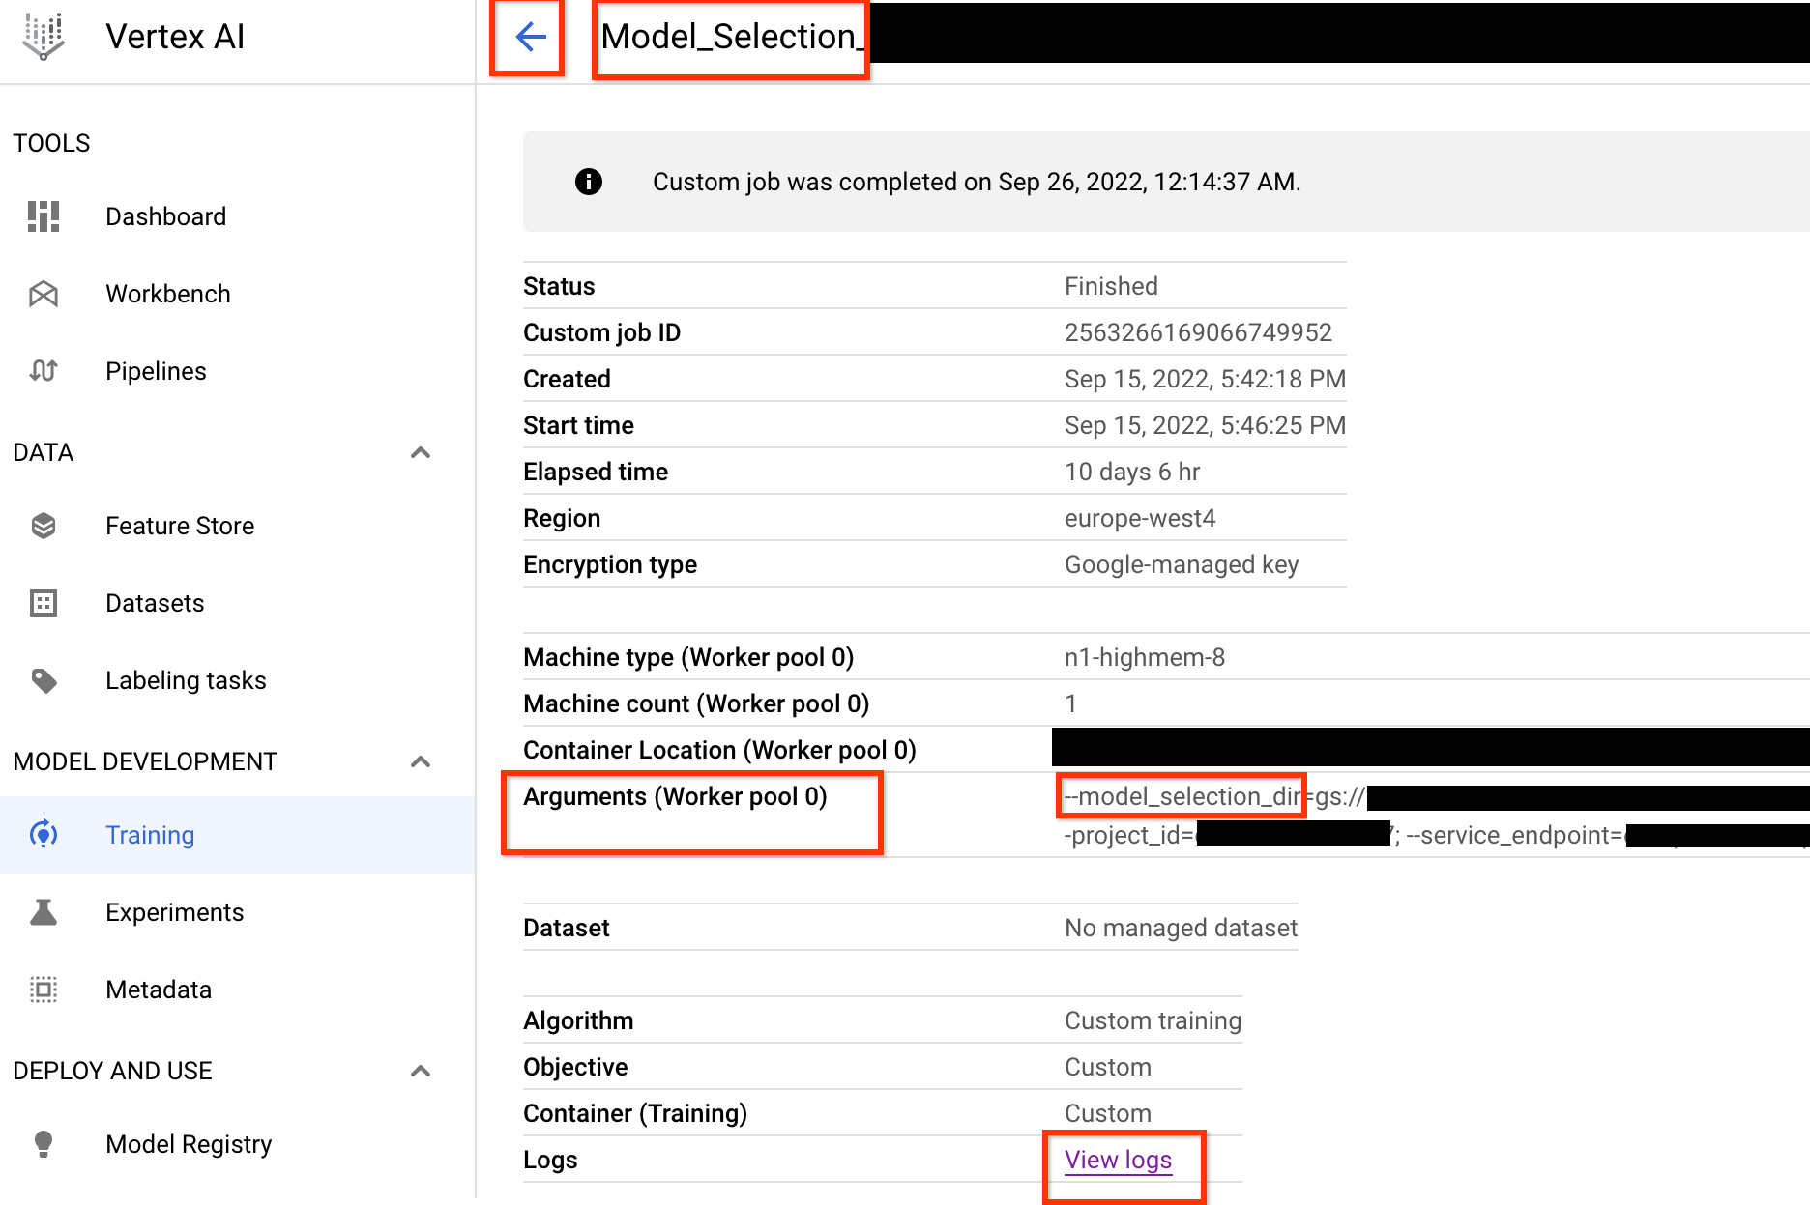The image size is (1810, 1205).
Task: Open the View logs link
Action: (x=1118, y=1160)
